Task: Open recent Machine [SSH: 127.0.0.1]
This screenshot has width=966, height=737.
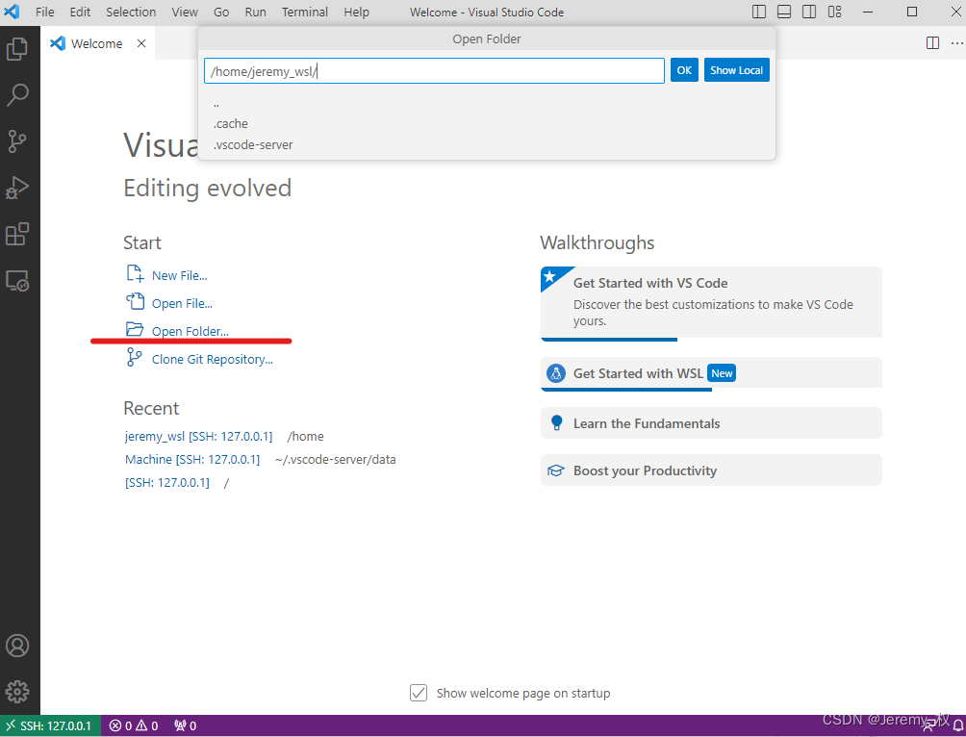Action: click(192, 460)
